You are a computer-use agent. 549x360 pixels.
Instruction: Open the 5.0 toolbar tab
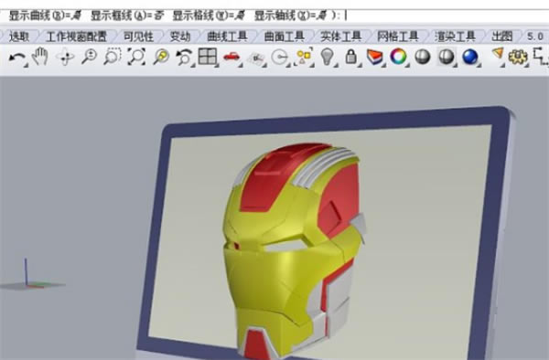tap(535, 37)
